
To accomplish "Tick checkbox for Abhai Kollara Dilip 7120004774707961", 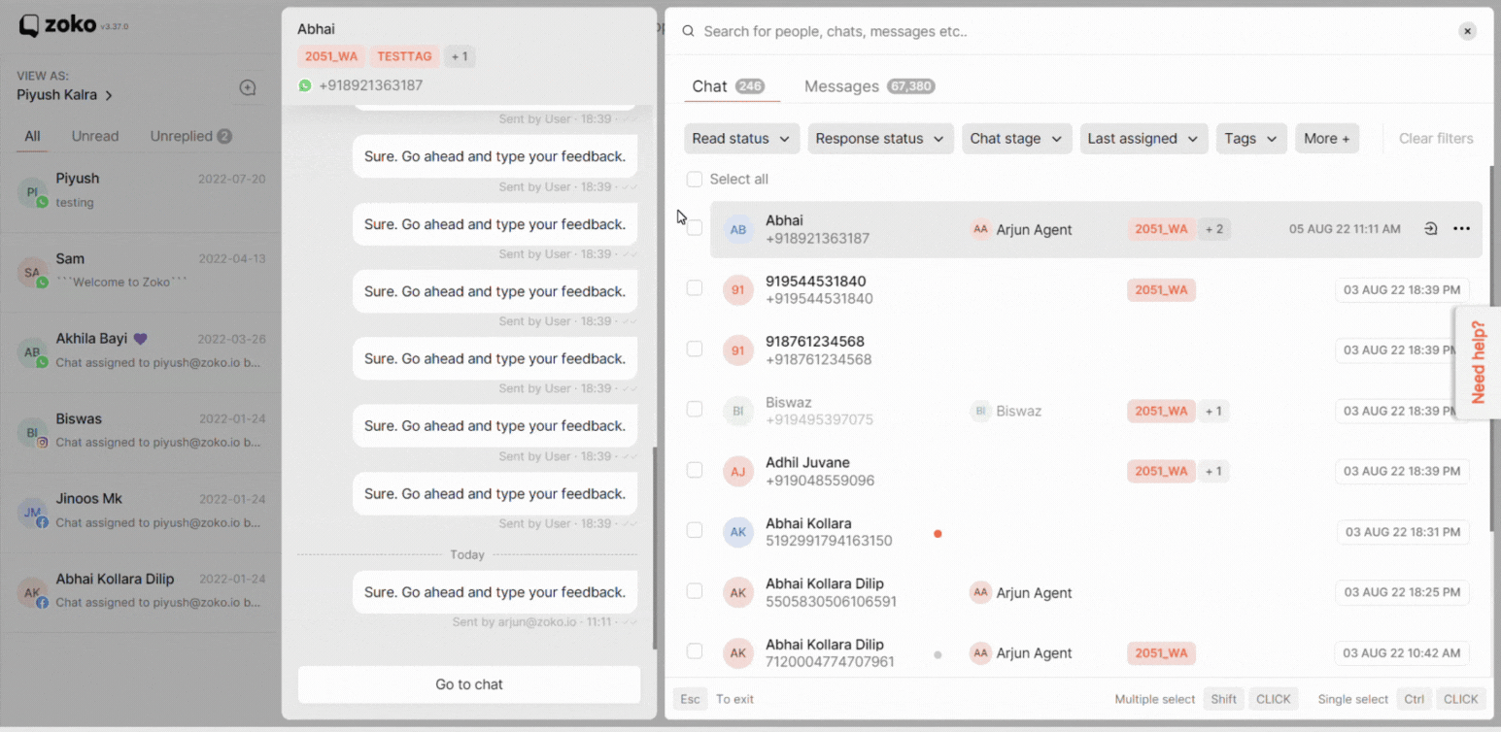I will 694,650.
